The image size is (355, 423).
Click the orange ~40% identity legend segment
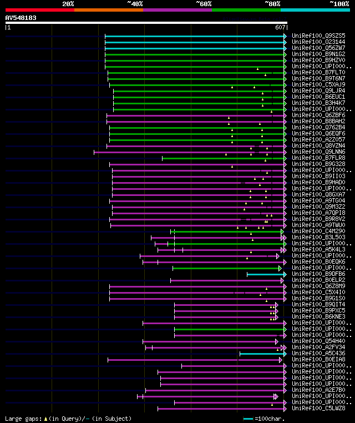pyautogui.click(x=109, y=10)
